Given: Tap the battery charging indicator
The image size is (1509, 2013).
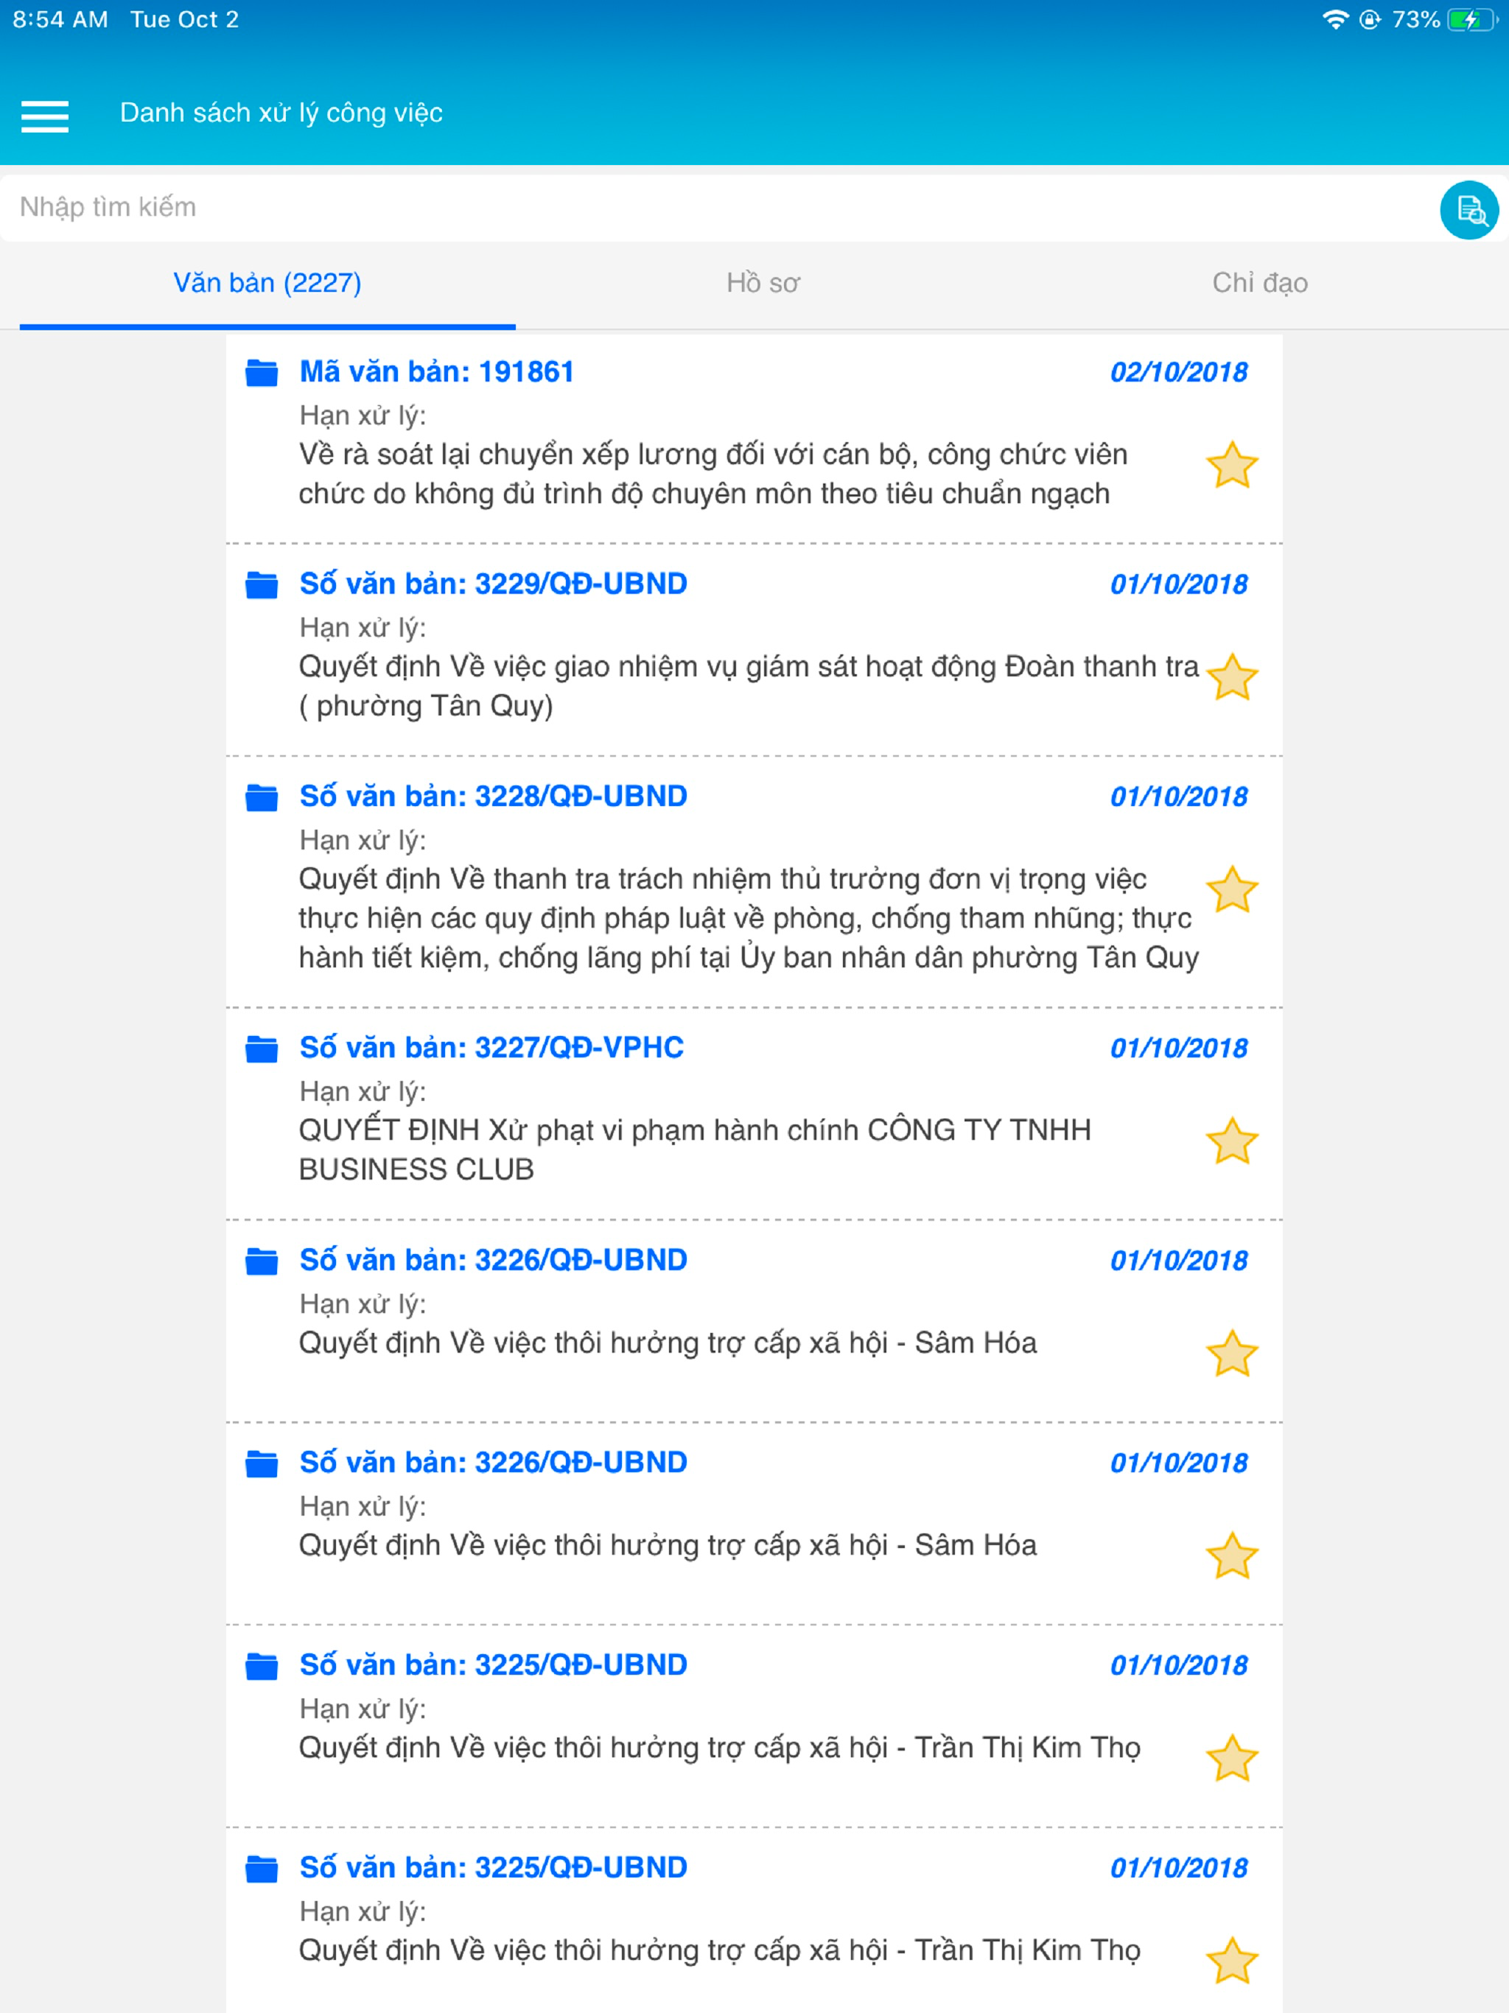Looking at the screenshot, I should point(1473,19).
